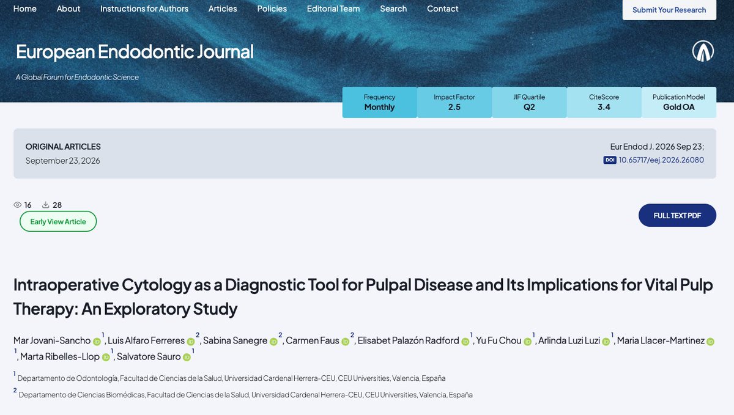This screenshot has width=734, height=415.
Task: Click the September 23, 2026 date
Action: pyautogui.click(x=63, y=161)
